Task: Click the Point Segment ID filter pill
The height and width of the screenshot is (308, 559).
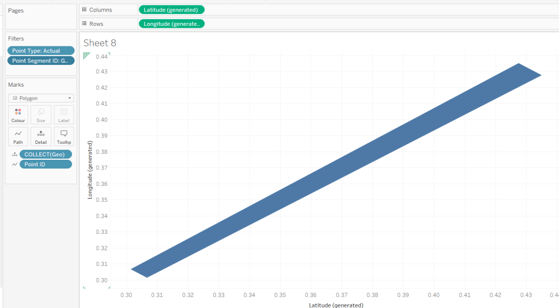Action: pos(41,61)
